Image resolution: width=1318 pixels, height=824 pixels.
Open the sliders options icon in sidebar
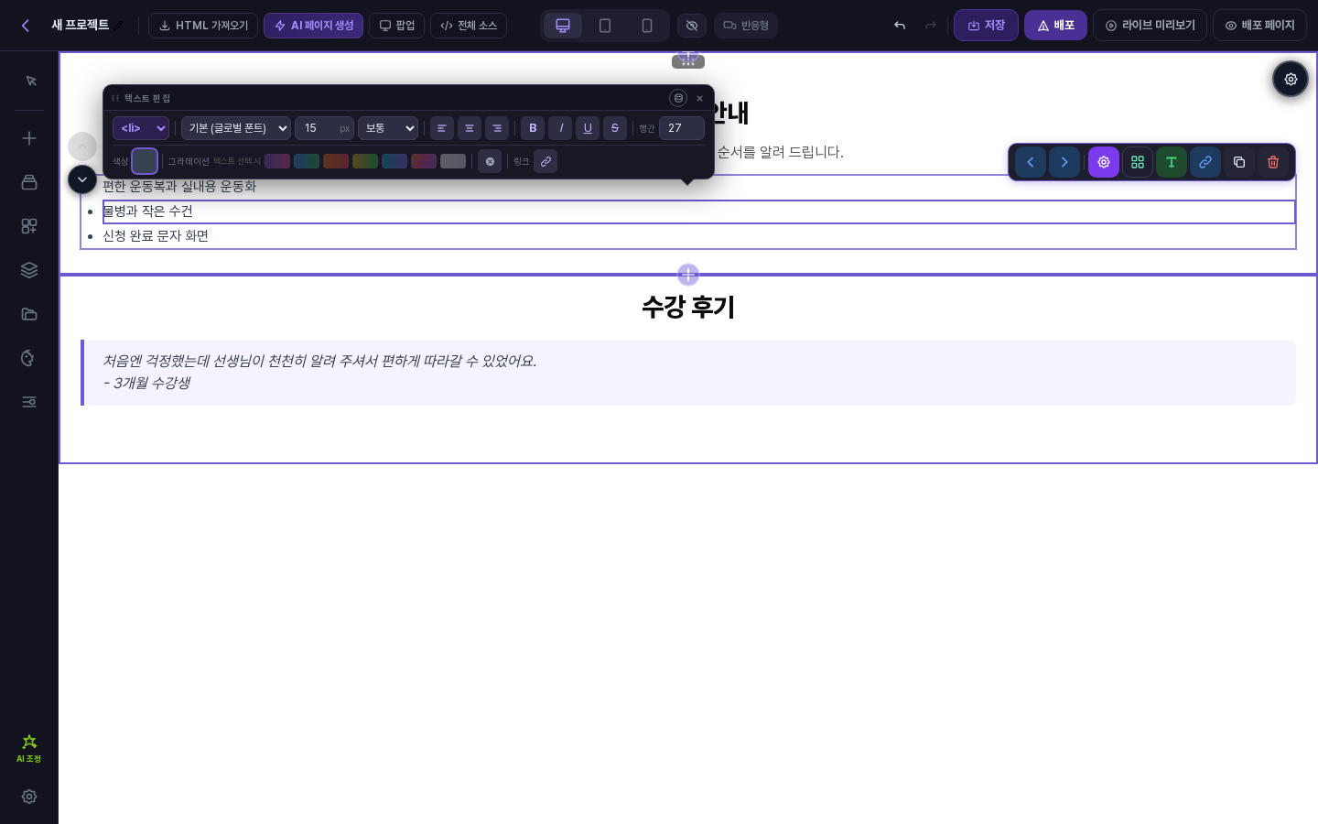pyautogui.click(x=29, y=402)
